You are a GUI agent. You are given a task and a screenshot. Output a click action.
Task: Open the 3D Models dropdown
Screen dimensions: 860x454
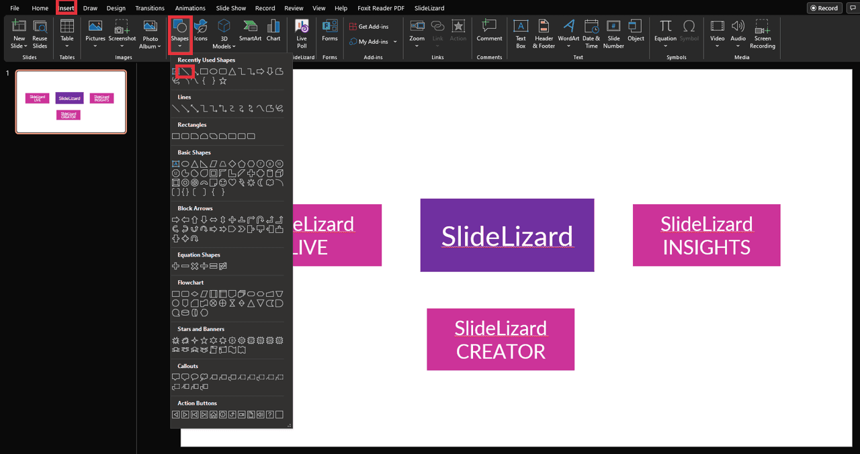point(224,46)
